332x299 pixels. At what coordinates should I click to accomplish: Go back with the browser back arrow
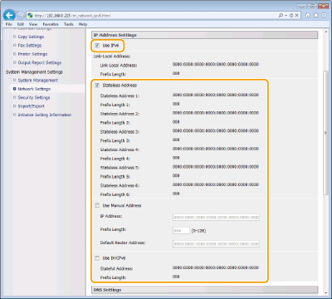click(x=9, y=15)
